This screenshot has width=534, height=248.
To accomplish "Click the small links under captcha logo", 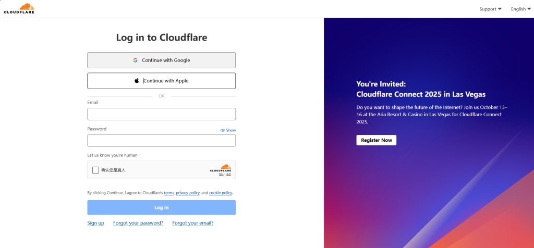I will pyautogui.click(x=225, y=175).
